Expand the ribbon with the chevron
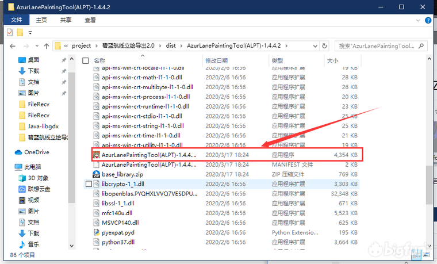437x264 pixels. click(x=418, y=20)
